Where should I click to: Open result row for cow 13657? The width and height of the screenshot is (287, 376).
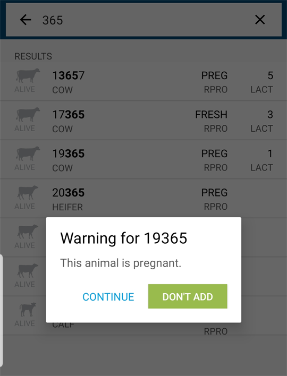[x=143, y=82]
